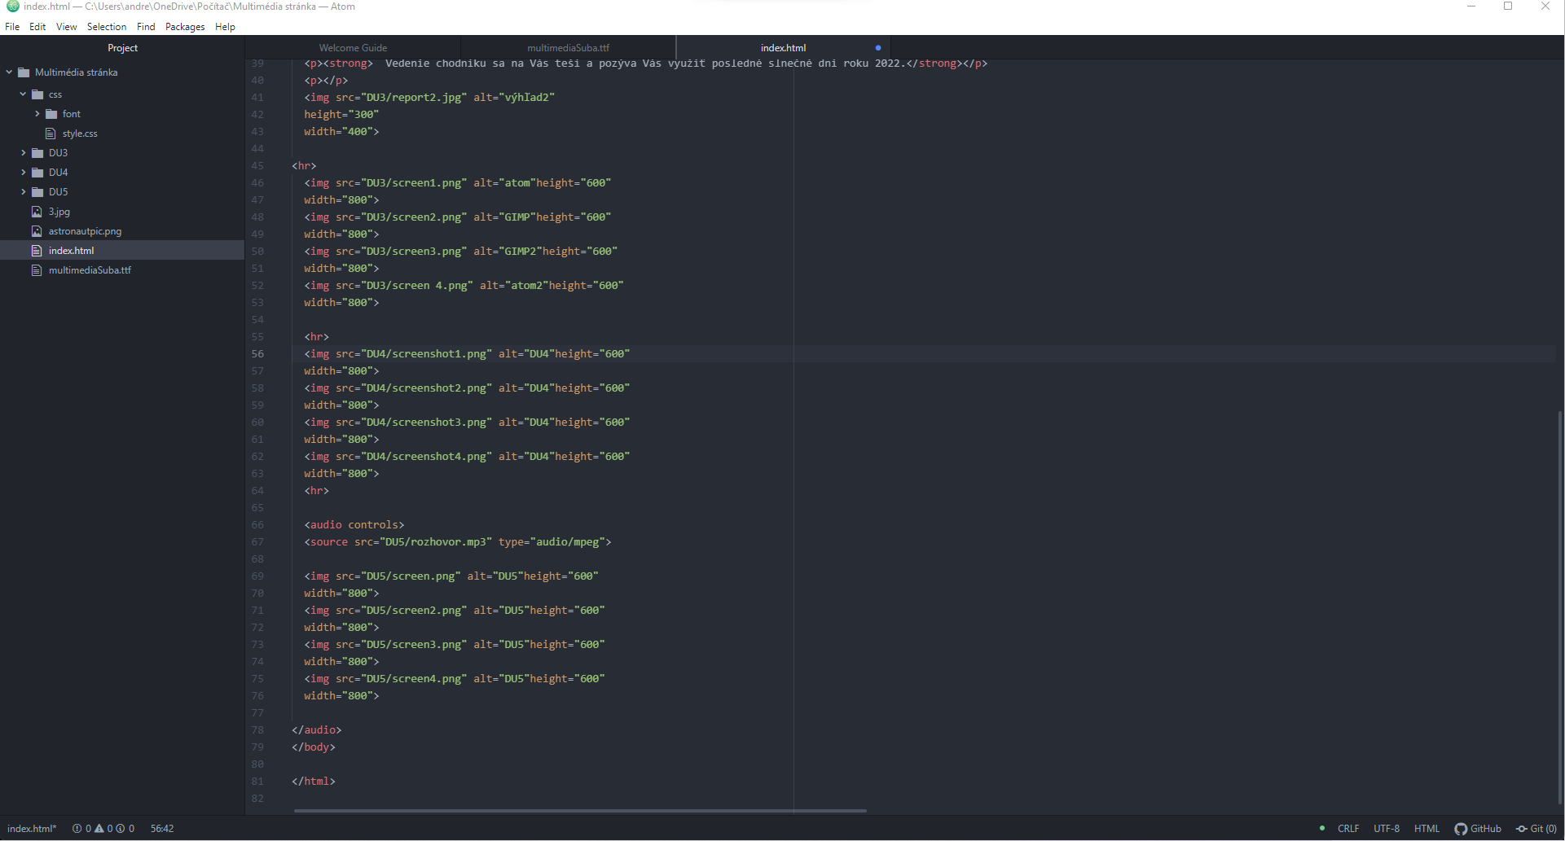The width and height of the screenshot is (1565, 841).
Task: Click cursor position 56:42 in status bar
Action: (162, 829)
